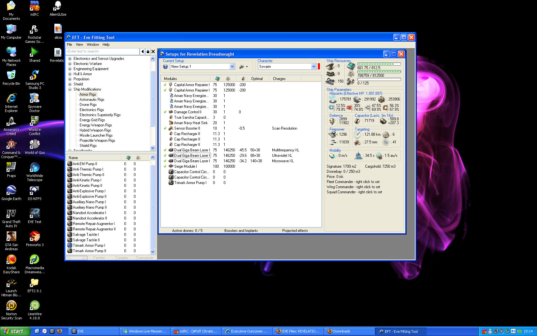
Task: Sort fitting list by the CPU column icon
Action: coord(217,79)
